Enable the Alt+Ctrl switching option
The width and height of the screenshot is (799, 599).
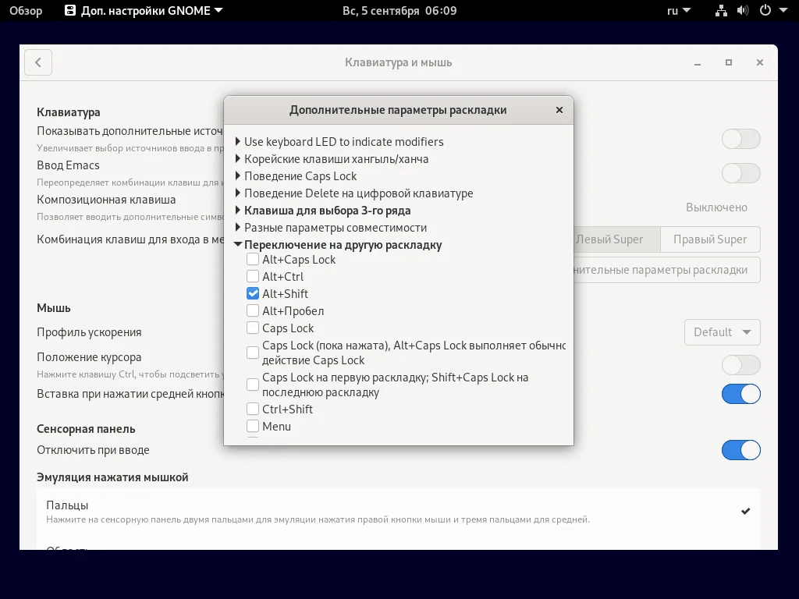pos(253,276)
